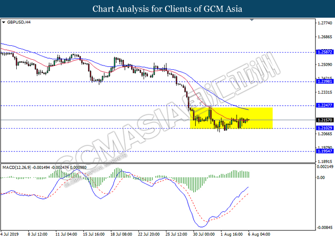Select the 1.22477 price level label

coord(325,105)
